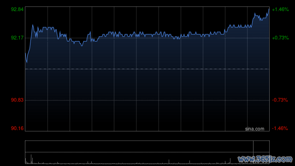Click the -0.73% percentage label
Image resolution: width=295 pixels, height=166 pixels.
(280, 100)
